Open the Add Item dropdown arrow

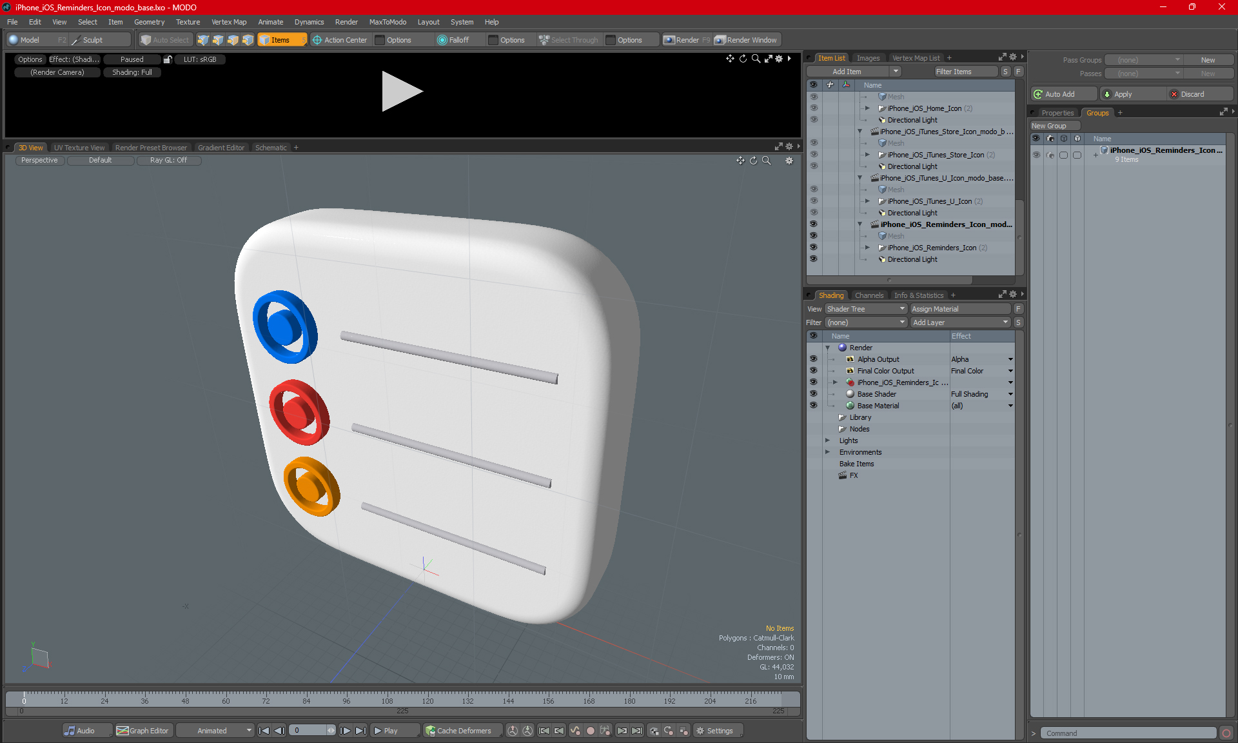coord(896,72)
